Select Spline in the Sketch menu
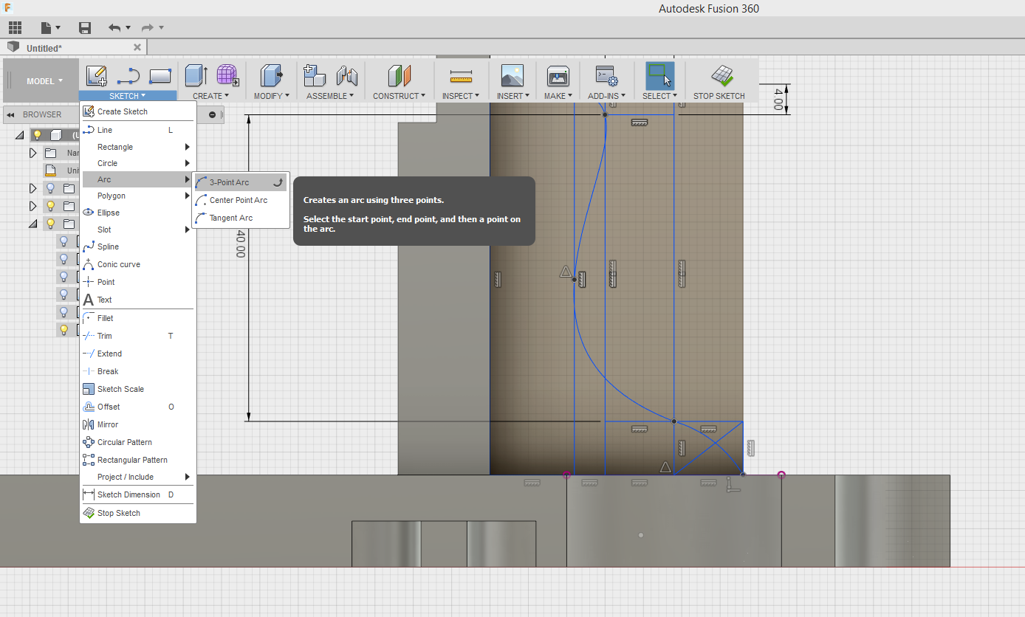1025x617 pixels. click(137, 247)
